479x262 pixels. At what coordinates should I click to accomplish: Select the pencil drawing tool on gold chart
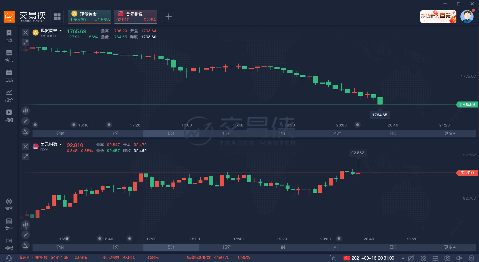tap(26, 121)
